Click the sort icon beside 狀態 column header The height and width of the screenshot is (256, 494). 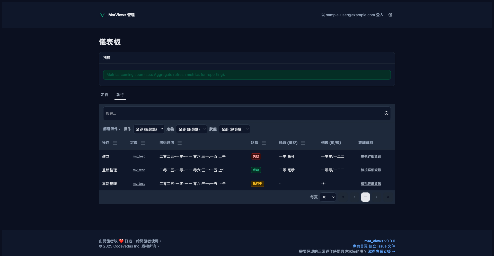[264, 143]
